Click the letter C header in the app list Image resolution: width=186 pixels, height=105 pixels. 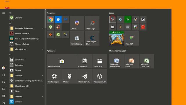click(10, 55)
